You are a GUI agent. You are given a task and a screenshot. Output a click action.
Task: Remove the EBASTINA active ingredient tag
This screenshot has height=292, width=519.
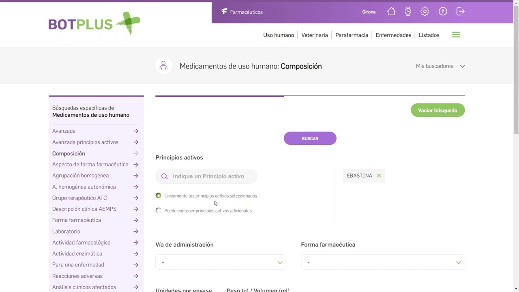click(379, 176)
